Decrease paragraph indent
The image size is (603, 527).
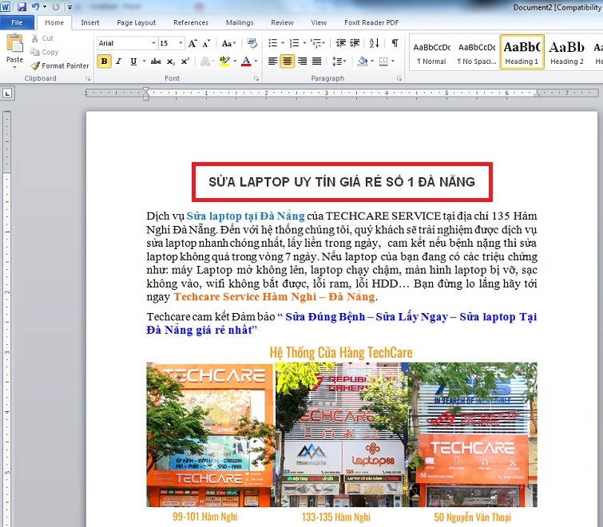[x=341, y=43]
